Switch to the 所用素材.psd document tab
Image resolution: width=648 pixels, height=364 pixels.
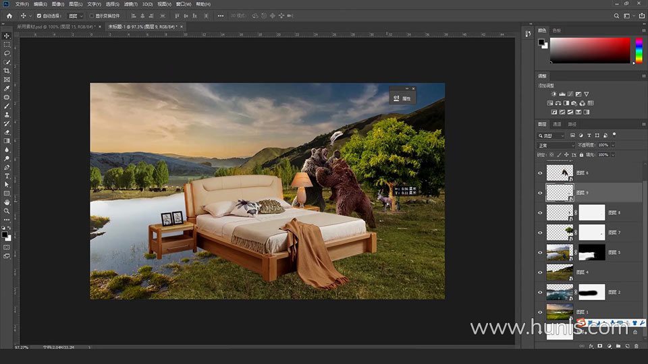[x=55, y=26]
